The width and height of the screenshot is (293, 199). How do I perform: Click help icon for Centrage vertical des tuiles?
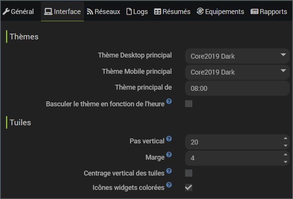pos(169,171)
